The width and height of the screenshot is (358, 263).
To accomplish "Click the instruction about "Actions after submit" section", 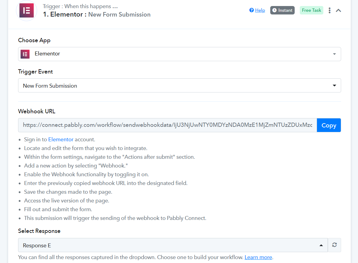I will [109, 157].
